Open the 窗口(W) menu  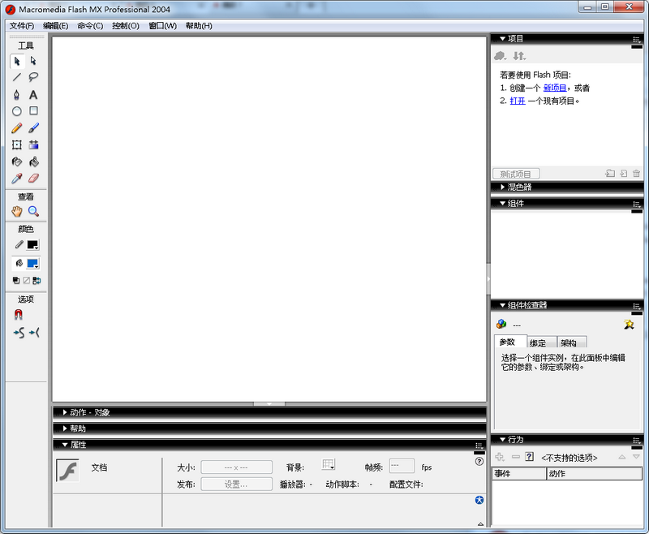162,26
